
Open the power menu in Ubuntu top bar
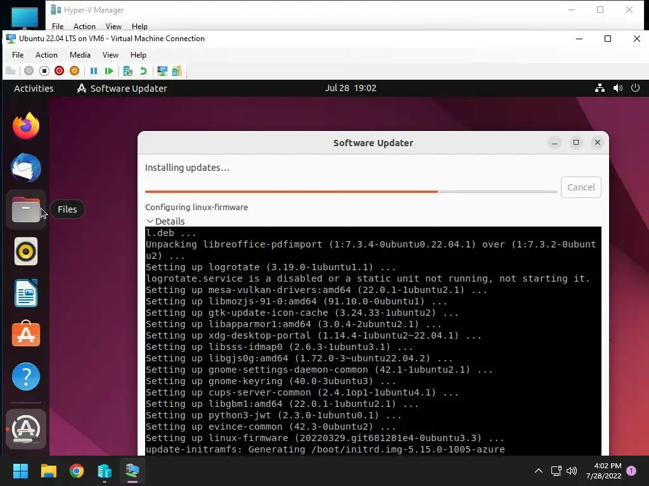coord(635,88)
